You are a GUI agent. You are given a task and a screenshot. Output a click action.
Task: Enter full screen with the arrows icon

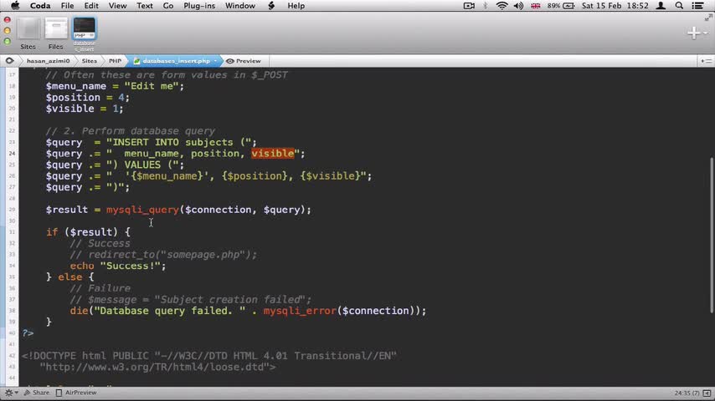pos(708,18)
